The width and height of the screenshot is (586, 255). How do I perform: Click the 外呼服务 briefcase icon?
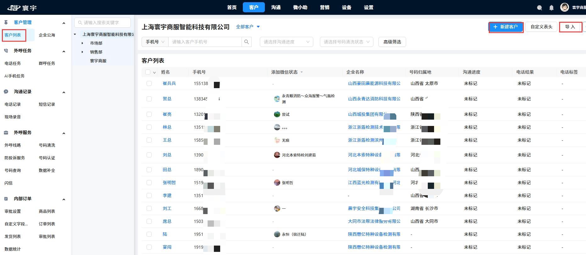[6, 133]
